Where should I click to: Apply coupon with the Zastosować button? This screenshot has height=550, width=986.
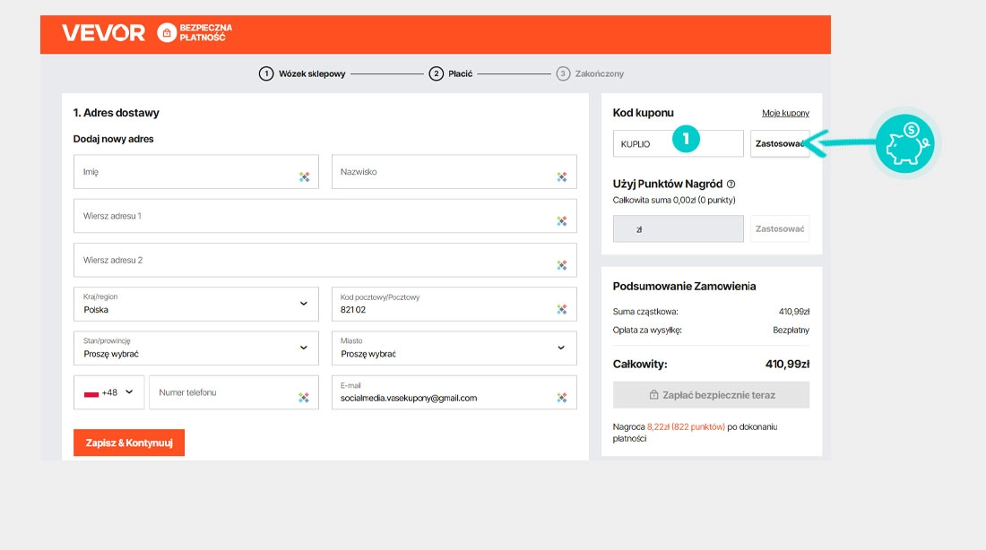coord(780,143)
